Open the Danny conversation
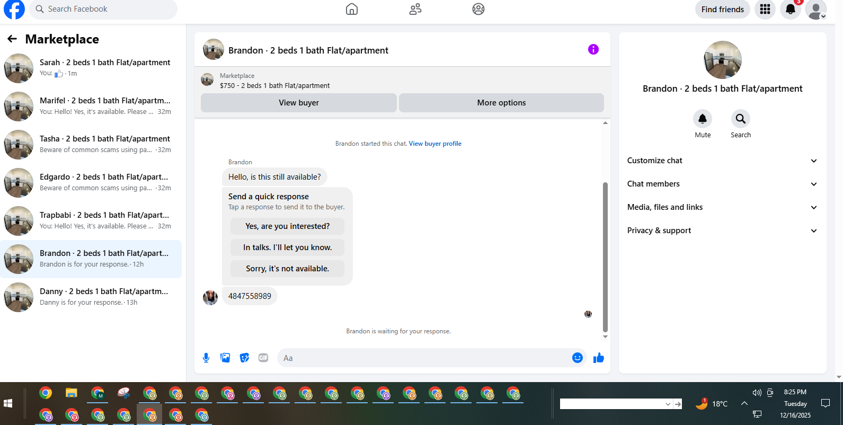The height and width of the screenshot is (425, 843). pyautogui.click(x=91, y=297)
